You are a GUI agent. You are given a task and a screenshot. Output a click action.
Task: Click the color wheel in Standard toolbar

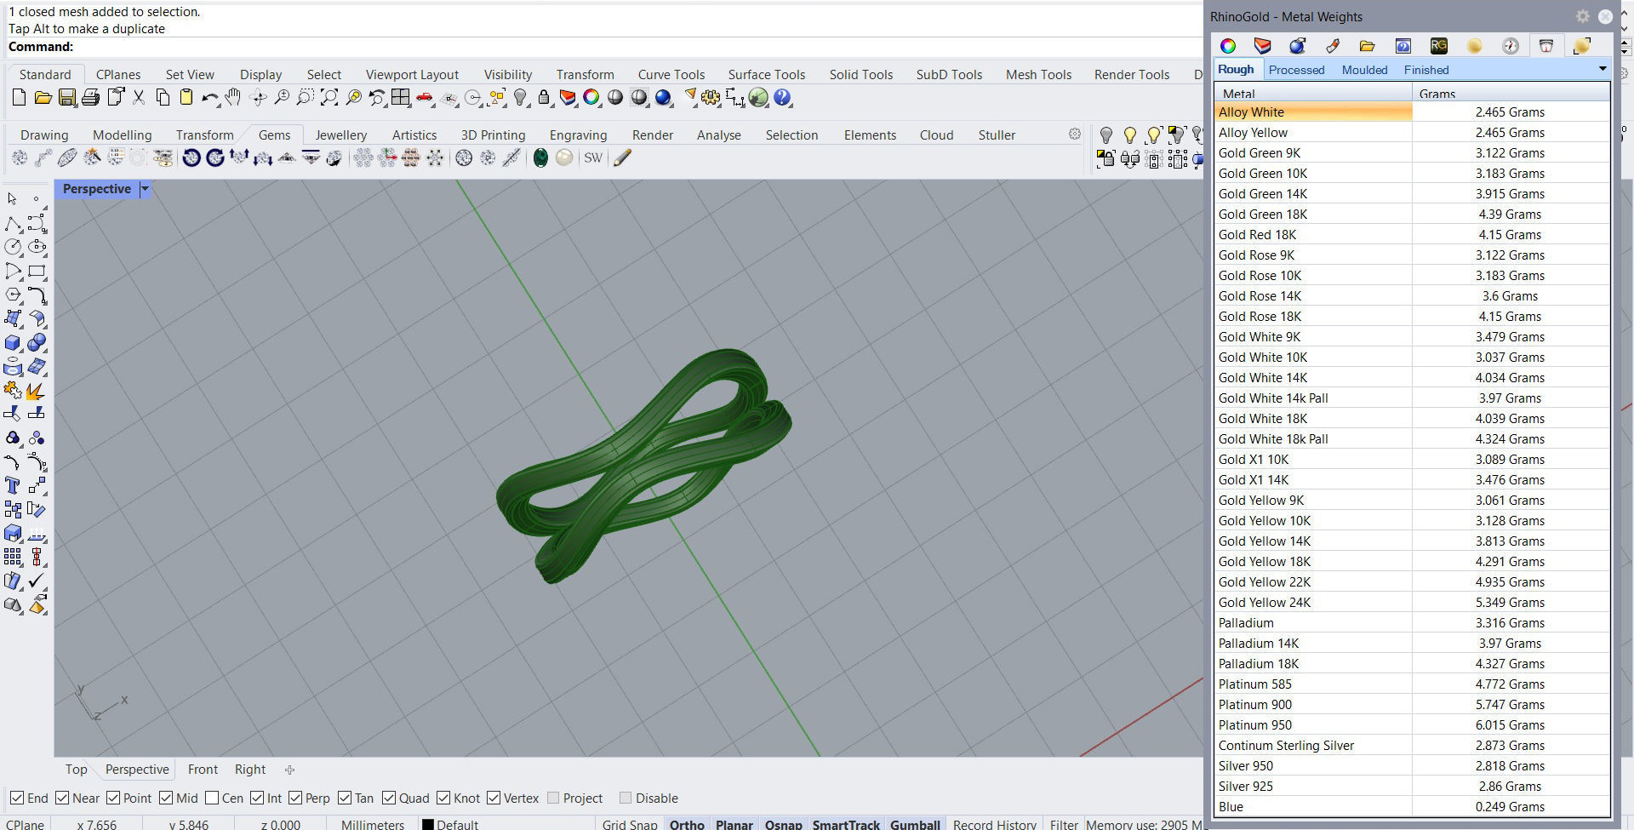(x=591, y=98)
